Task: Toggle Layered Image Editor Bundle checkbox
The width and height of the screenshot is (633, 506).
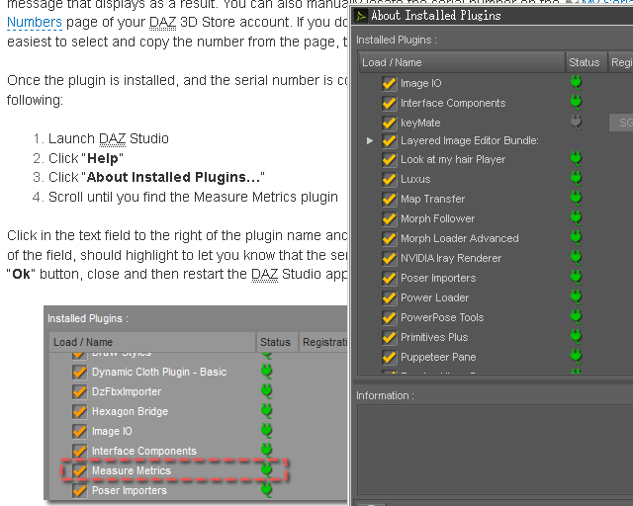Action: click(389, 140)
